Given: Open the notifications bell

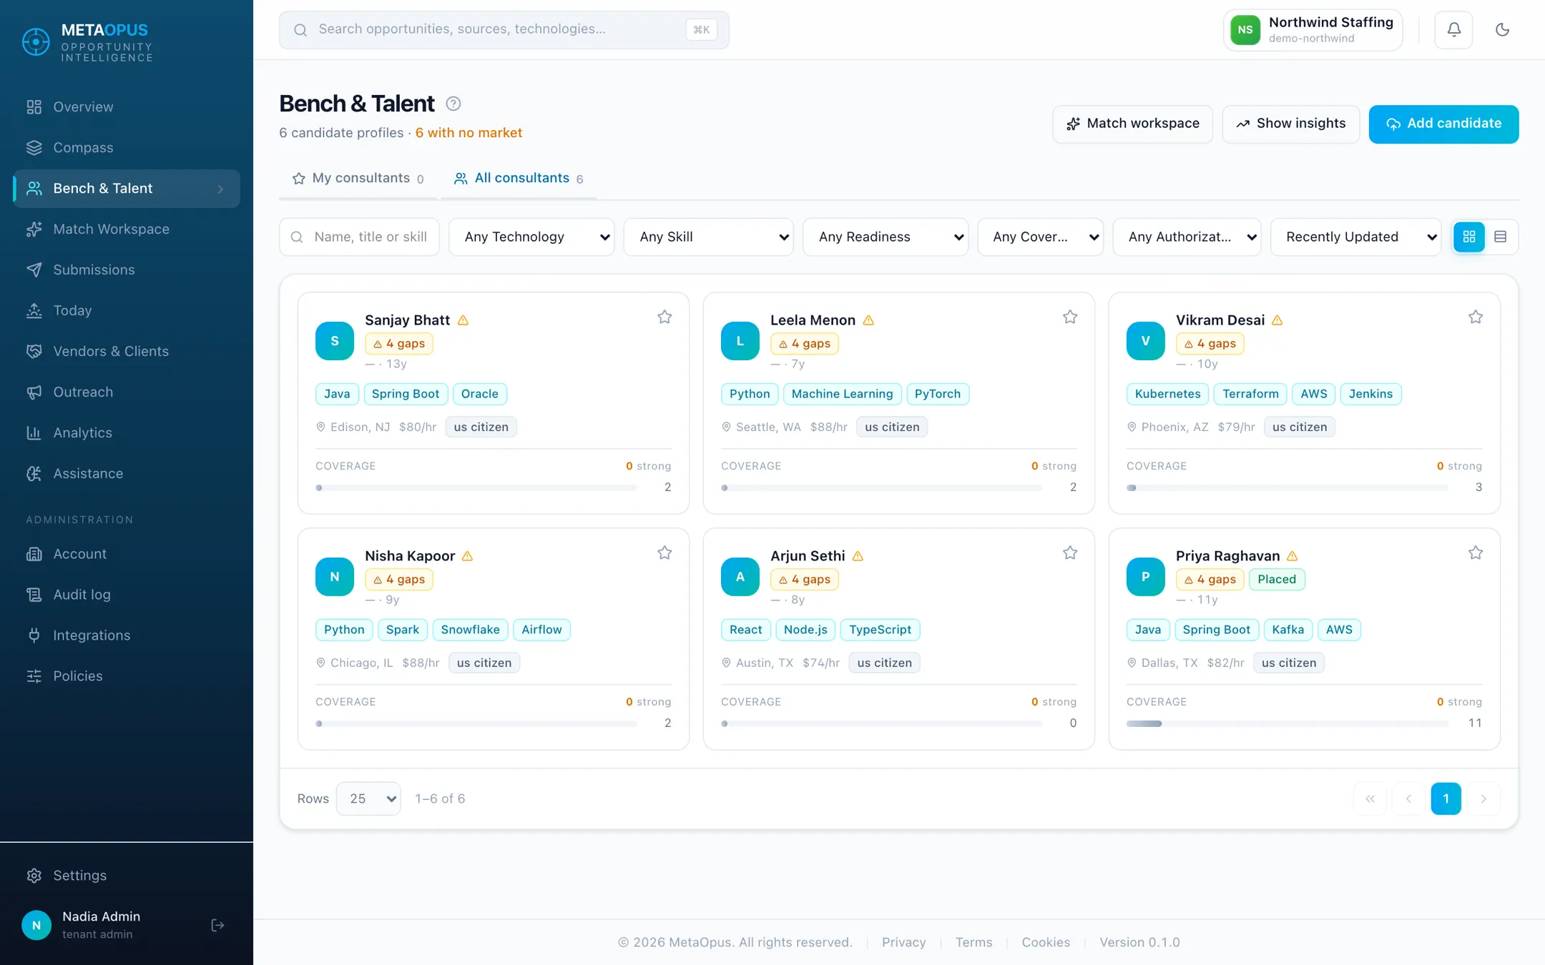Looking at the screenshot, I should coord(1453,30).
